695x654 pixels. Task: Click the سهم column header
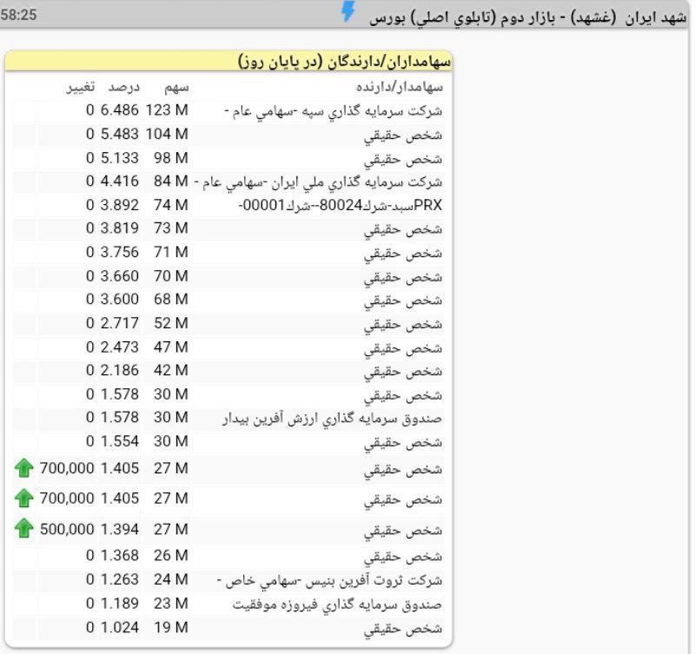(177, 87)
